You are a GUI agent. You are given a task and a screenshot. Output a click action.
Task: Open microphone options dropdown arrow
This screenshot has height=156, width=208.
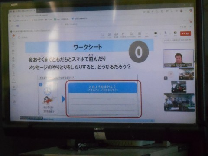[x=170, y=34]
